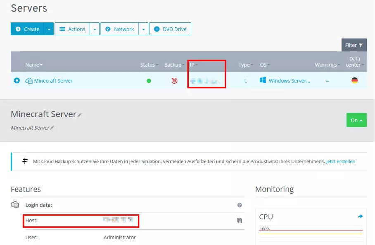The height and width of the screenshot is (245, 375).
Task: Open the DVD Drive button
Action: (x=170, y=29)
